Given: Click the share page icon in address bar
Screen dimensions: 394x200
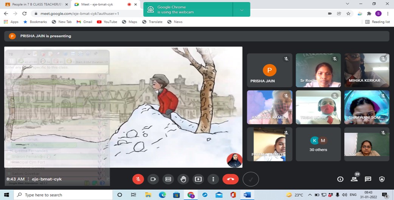Looking at the screenshot, I should coord(339,14).
